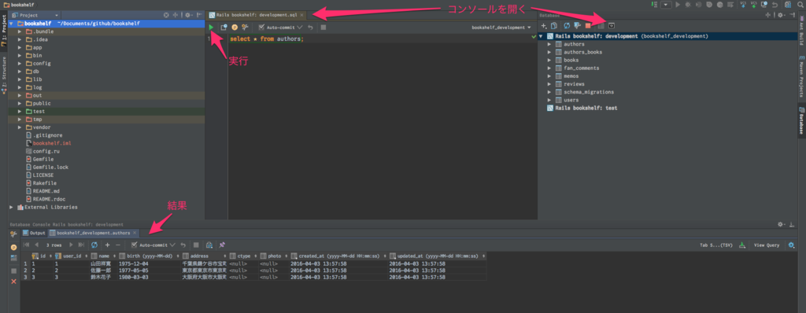Viewport: 806px width, 313px height.
Task: Reload results with the refresh icon in results toolbar
Action: [x=94, y=245]
